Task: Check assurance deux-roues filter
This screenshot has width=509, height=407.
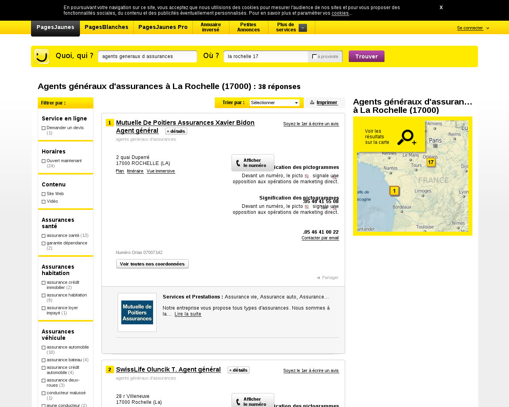Action: pyautogui.click(x=44, y=381)
